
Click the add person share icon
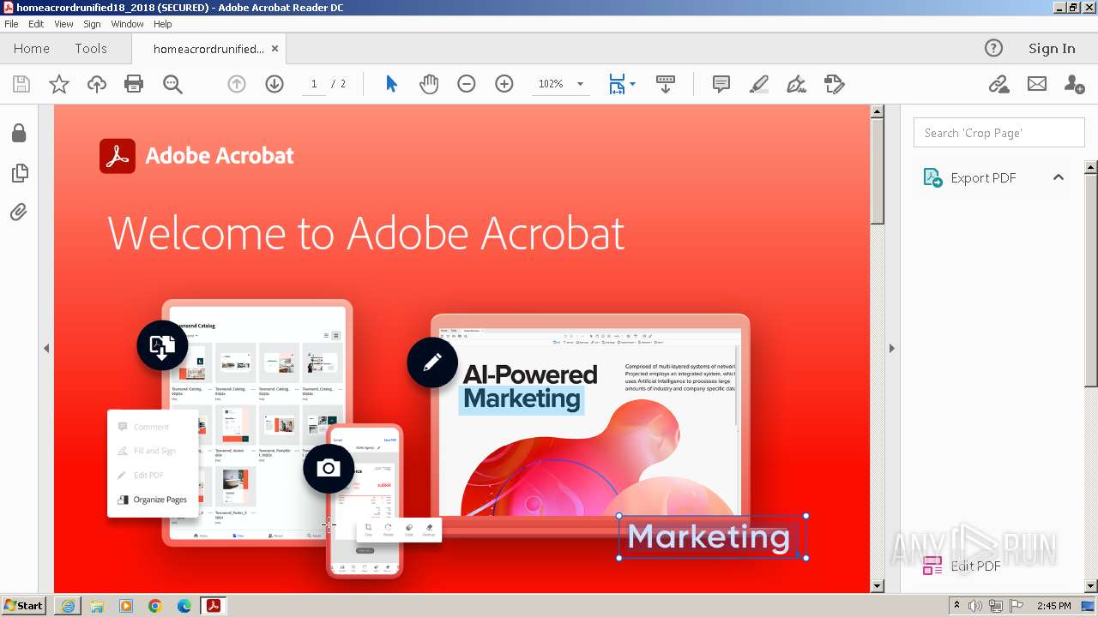click(x=1074, y=84)
